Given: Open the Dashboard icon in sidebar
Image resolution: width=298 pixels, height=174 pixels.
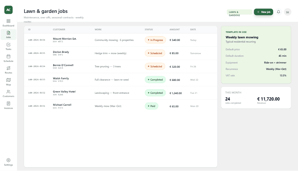Looking at the screenshot, I should pos(8,21).
